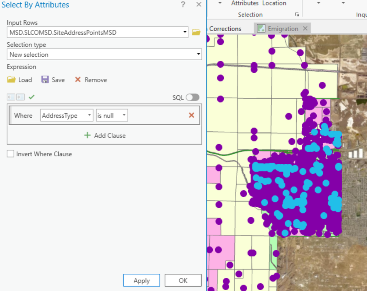Add a new clause to the expression
The height and width of the screenshot is (291, 367).
tap(105, 135)
